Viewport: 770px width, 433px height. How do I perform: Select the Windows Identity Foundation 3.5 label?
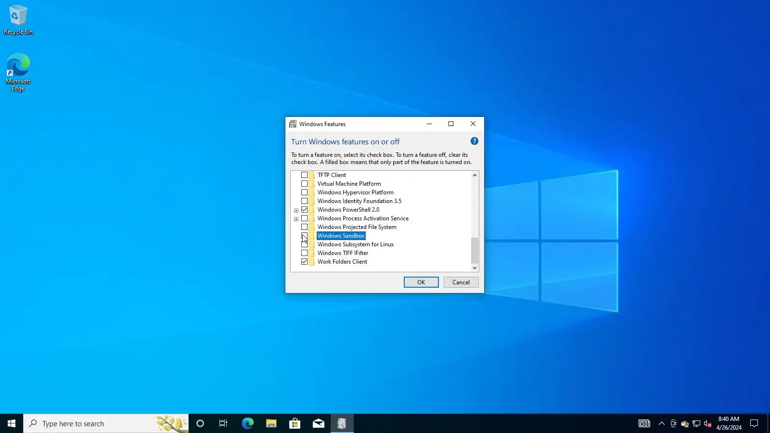[359, 201]
